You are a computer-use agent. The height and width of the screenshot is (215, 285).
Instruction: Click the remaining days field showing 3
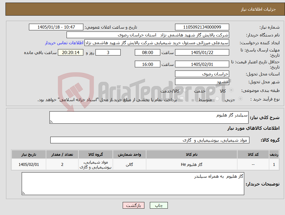[x=108, y=53]
